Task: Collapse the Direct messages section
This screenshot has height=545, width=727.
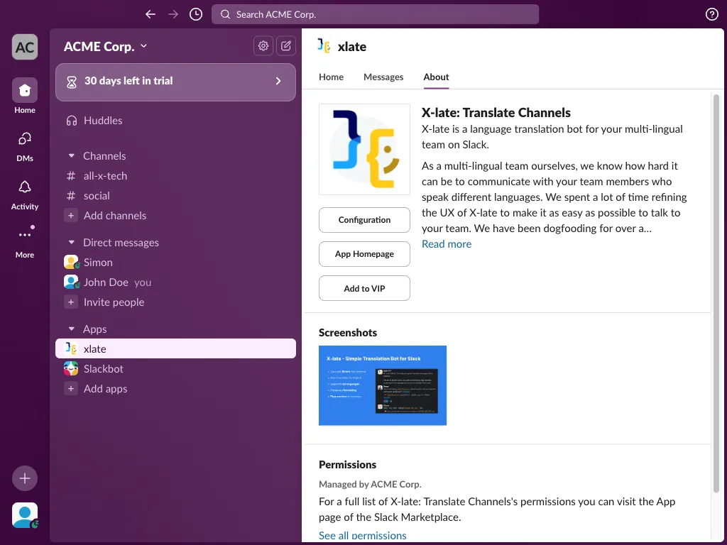Action: 72,243
